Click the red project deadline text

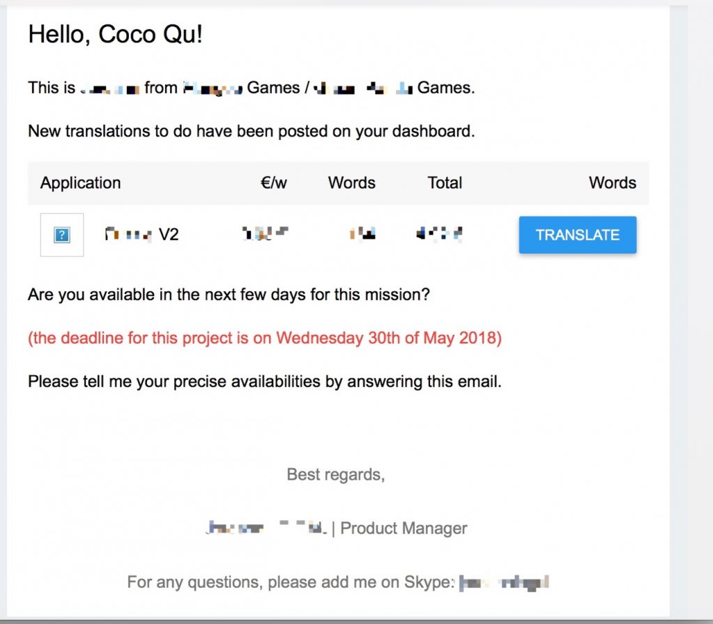click(265, 338)
